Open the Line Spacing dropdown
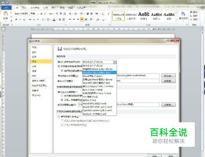Image resolution: width=205 pixels, height=157 pixels. coord(91,20)
